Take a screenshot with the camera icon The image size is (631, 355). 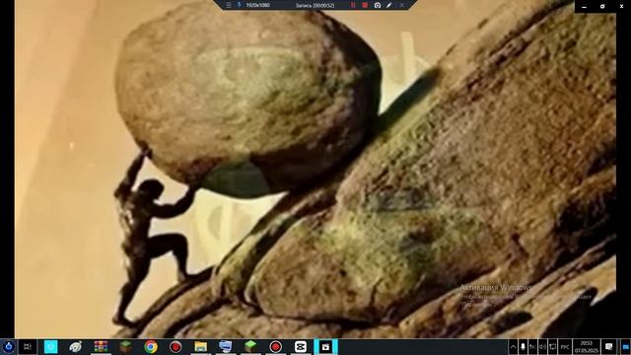click(378, 5)
